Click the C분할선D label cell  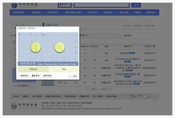coord(33,69)
